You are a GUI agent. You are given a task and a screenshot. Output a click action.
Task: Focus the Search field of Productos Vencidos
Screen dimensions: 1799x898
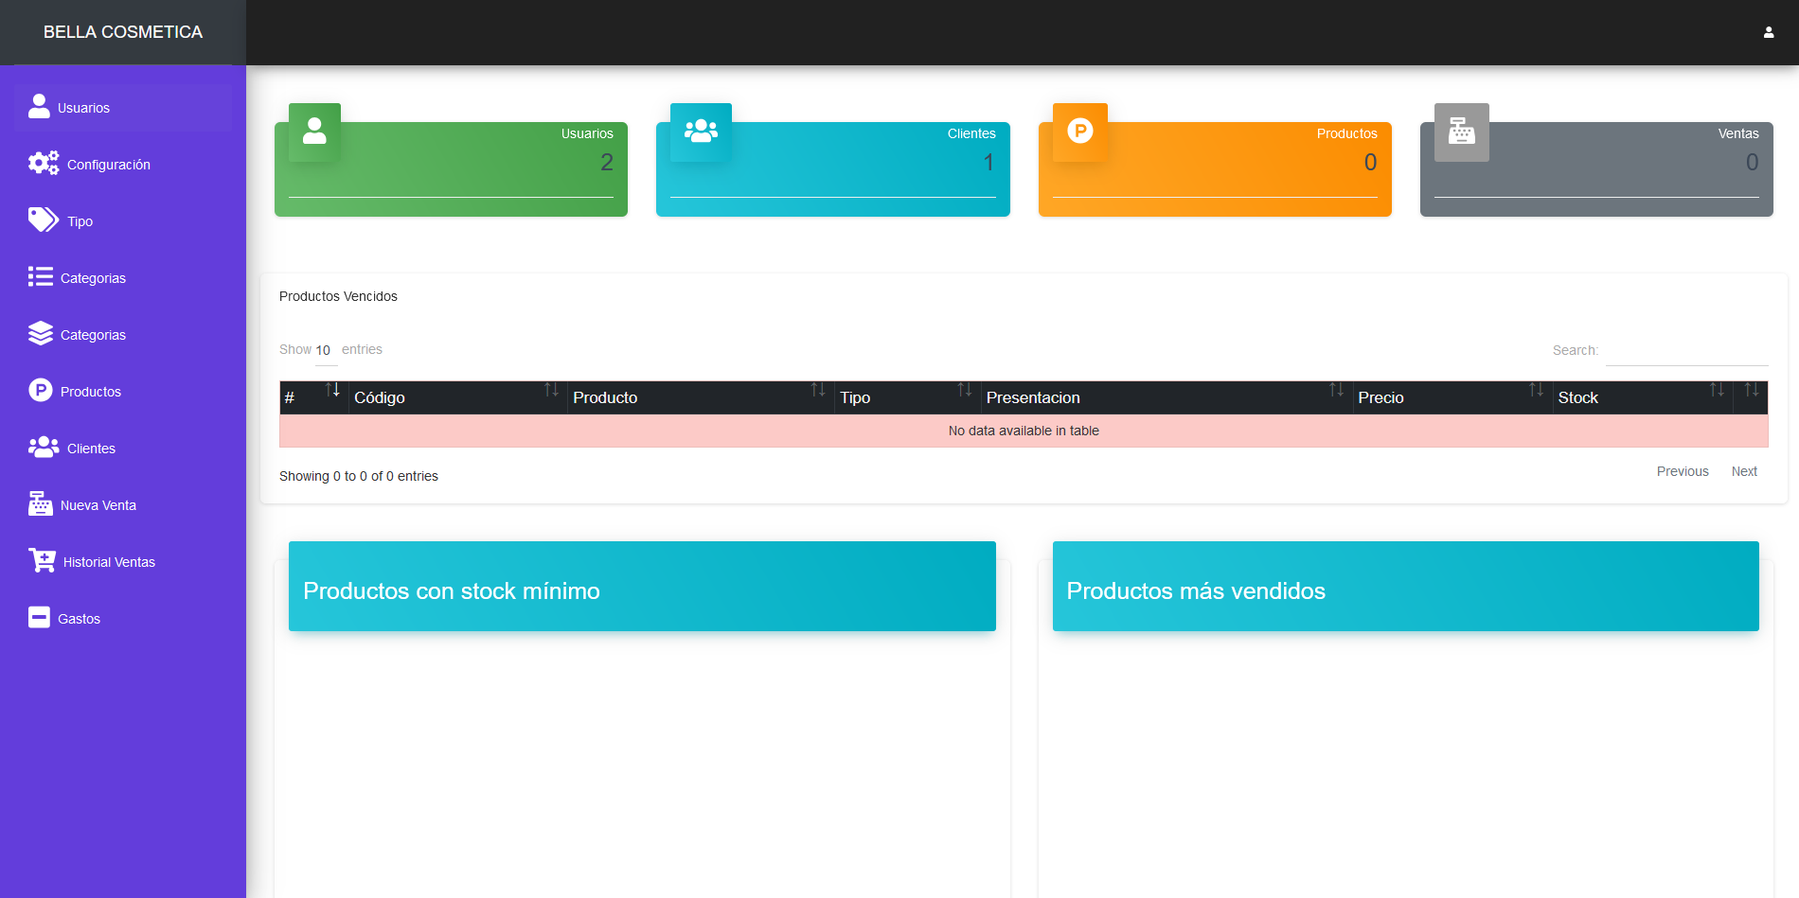1686,351
